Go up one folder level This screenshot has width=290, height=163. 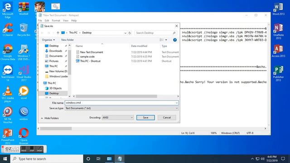[x=58, y=33]
